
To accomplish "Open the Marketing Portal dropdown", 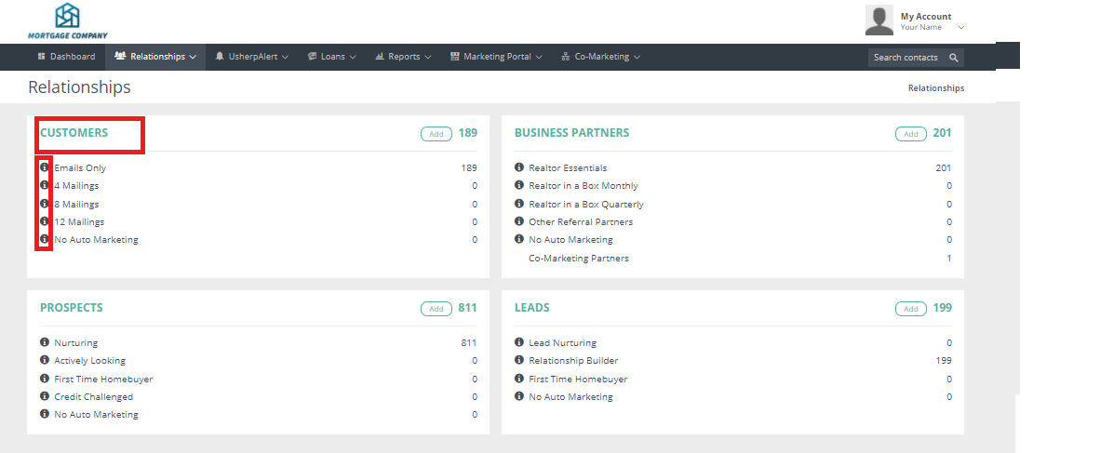I will (497, 57).
